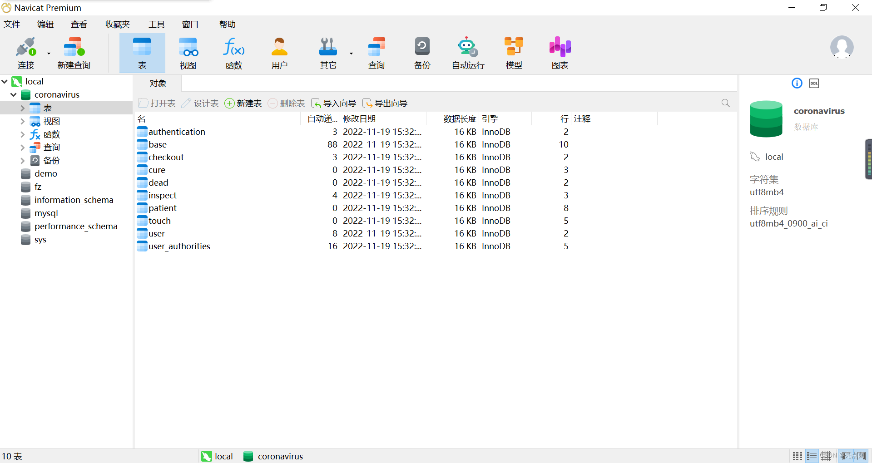Show the DDL panel icon
Viewport: 872px width, 463px height.
click(x=814, y=83)
